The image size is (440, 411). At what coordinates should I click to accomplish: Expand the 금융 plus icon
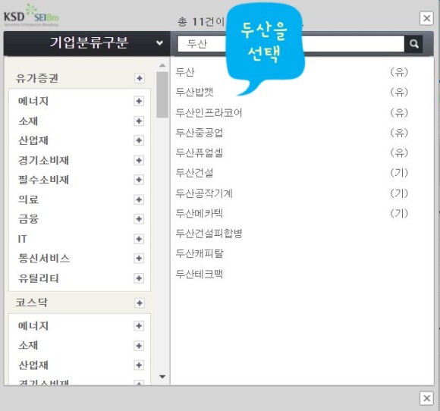139,219
